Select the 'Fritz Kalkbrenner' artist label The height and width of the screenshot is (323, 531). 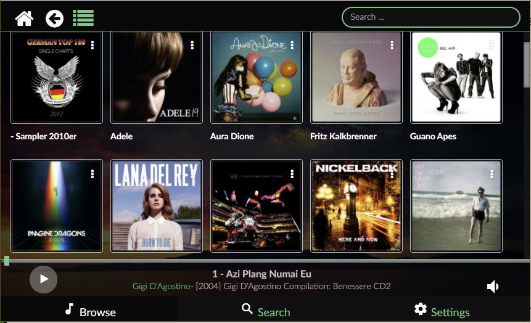pos(343,136)
